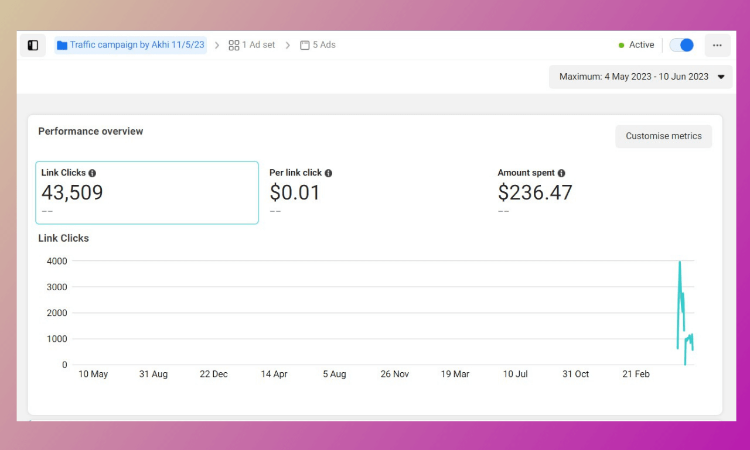
Task: Select the Per link click metric card
Action: [x=375, y=193]
